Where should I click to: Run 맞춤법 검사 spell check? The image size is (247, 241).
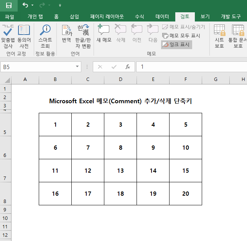click(8, 36)
